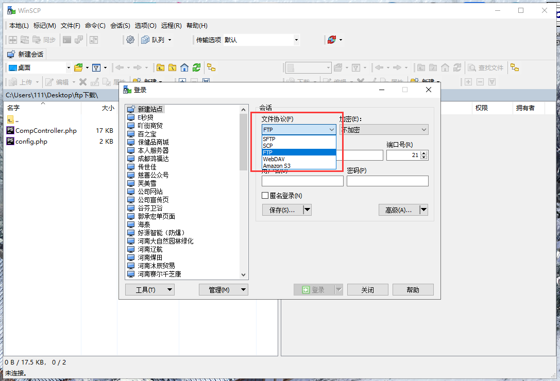Go to local parent directory icon
This screenshot has width=560, height=381.
(x=161, y=67)
